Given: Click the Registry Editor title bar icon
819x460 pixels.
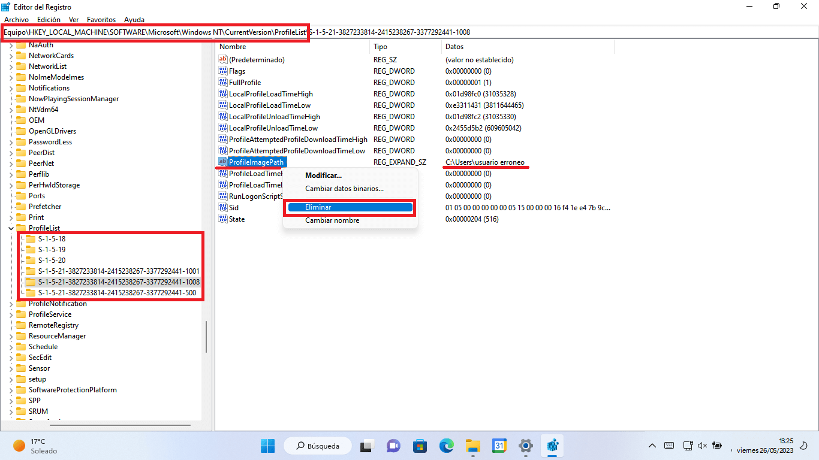Looking at the screenshot, I should (x=6, y=7).
